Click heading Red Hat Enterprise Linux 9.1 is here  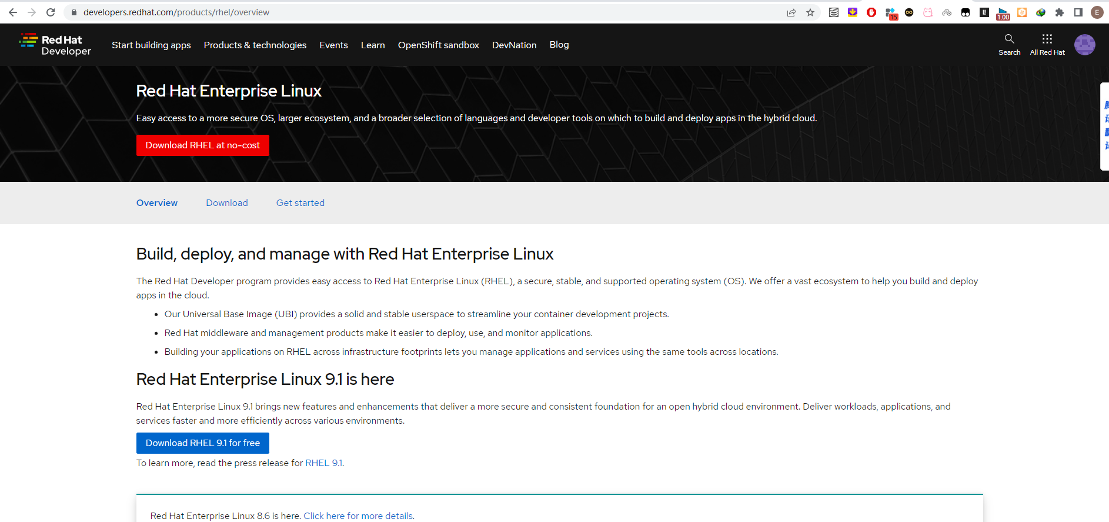[265, 380]
